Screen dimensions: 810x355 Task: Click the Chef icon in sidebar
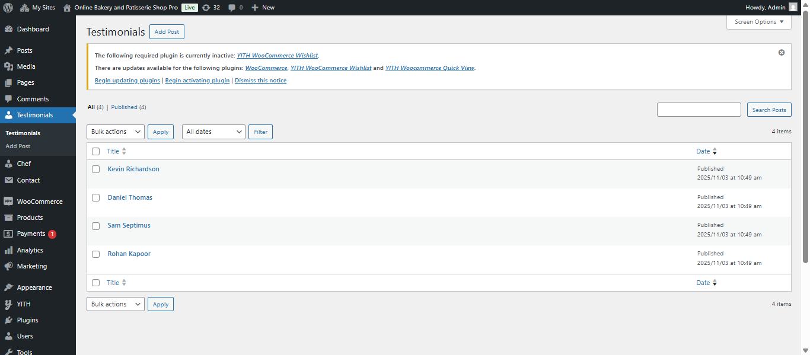[x=8, y=164]
